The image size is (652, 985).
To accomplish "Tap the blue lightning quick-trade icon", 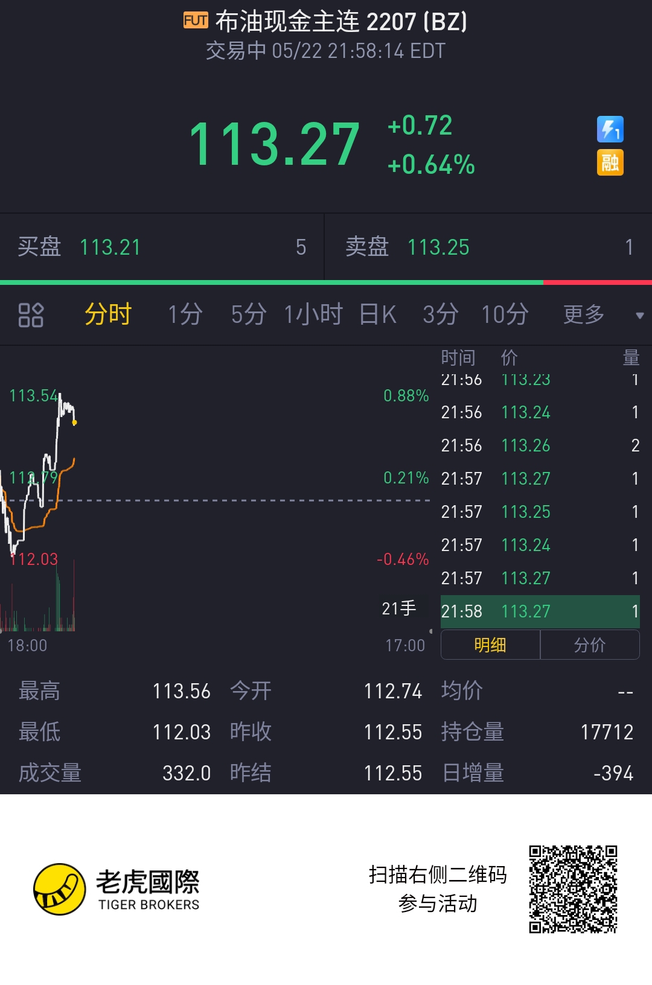I will pos(610,129).
